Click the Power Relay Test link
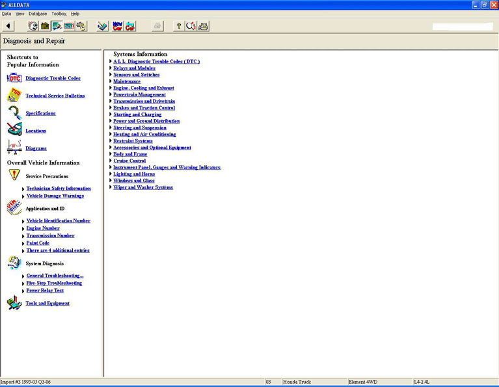The height and width of the screenshot is (387, 499). pos(45,291)
